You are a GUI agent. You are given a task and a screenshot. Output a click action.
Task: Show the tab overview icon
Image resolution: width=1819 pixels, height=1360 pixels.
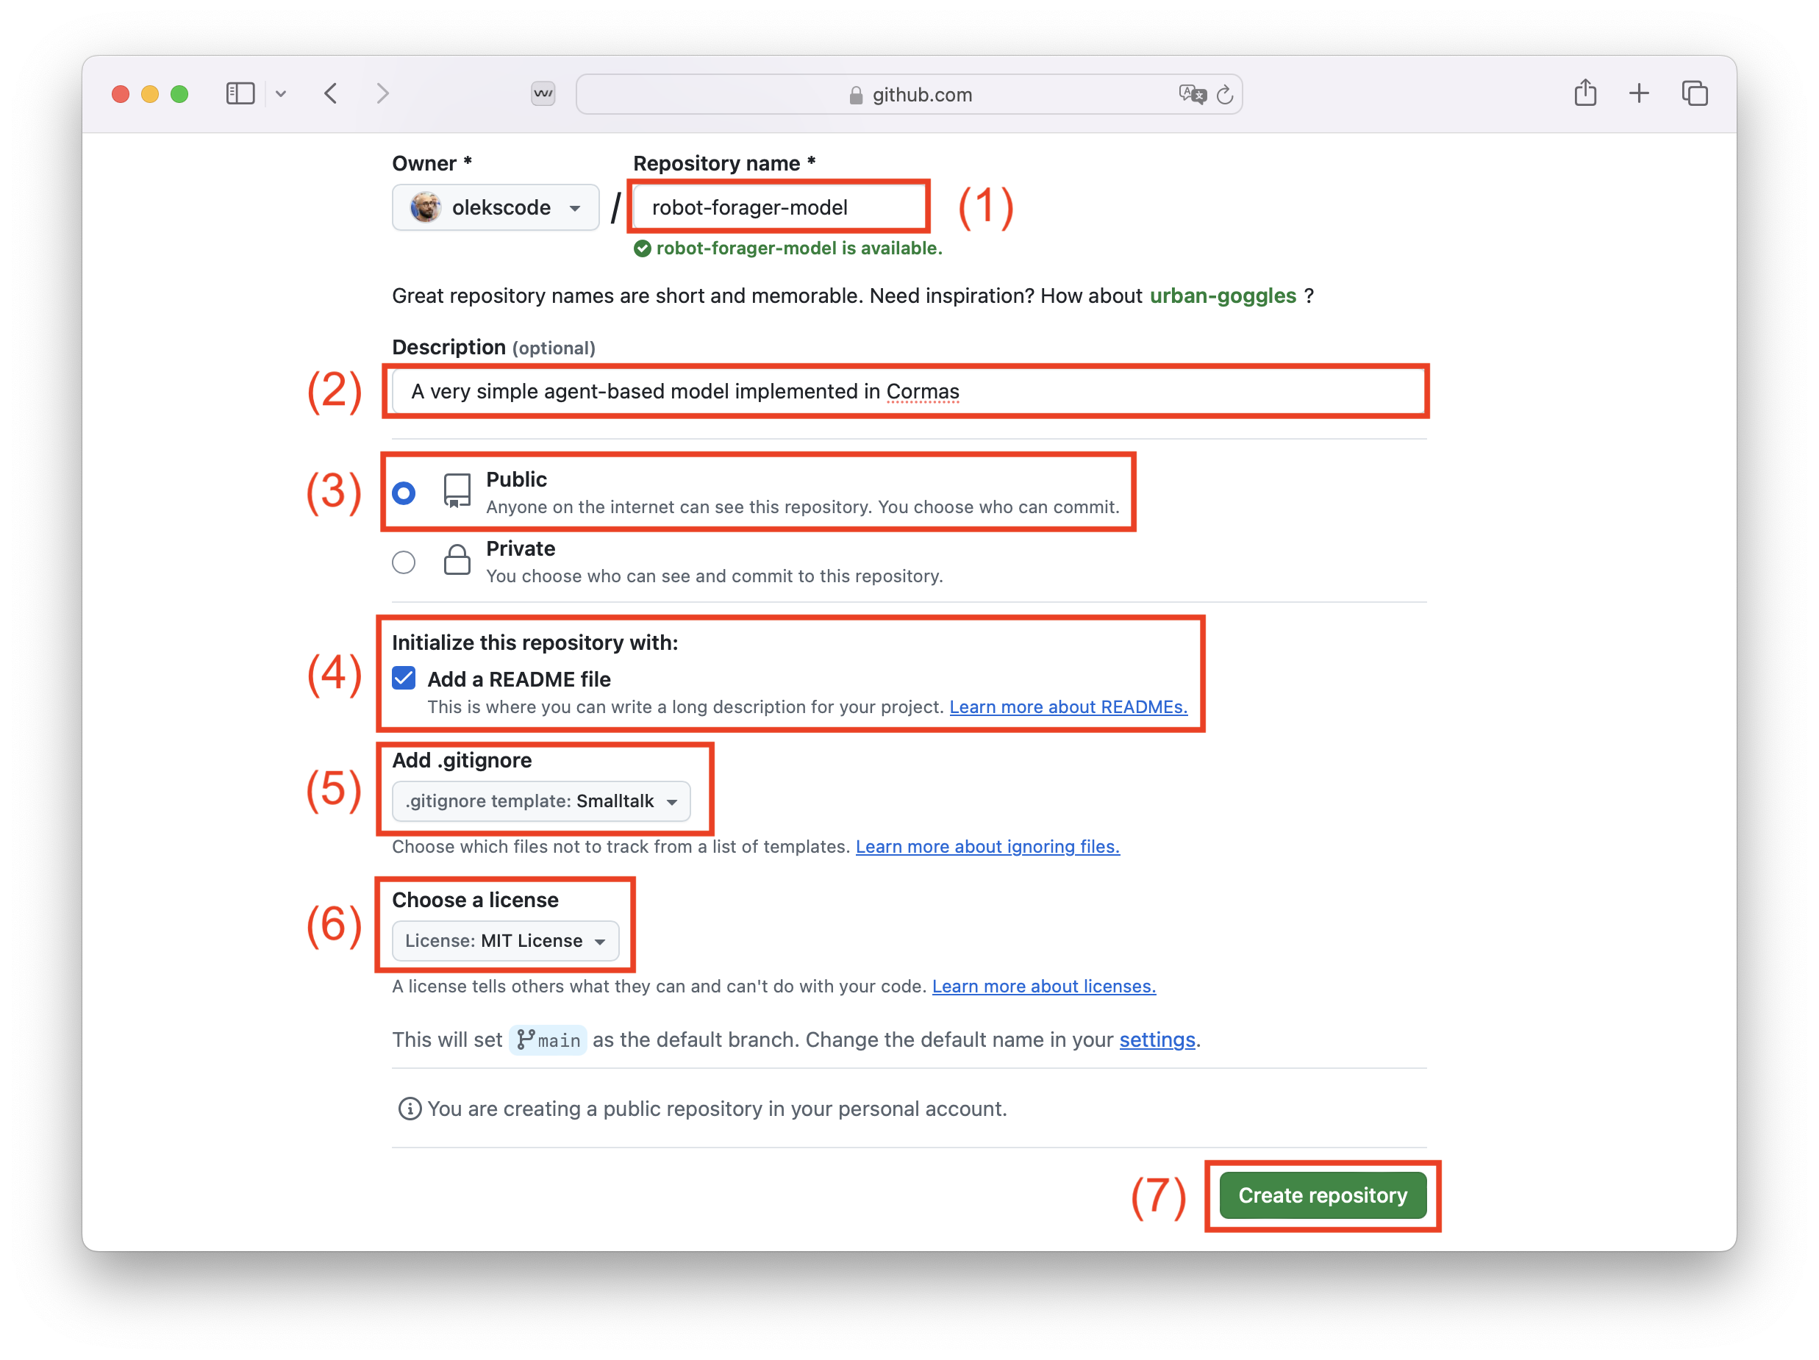tap(1694, 94)
